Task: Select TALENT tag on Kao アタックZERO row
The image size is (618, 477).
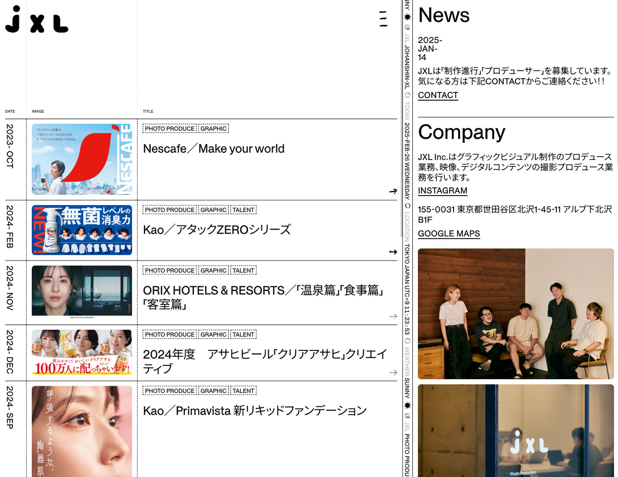Action: pos(243,210)
